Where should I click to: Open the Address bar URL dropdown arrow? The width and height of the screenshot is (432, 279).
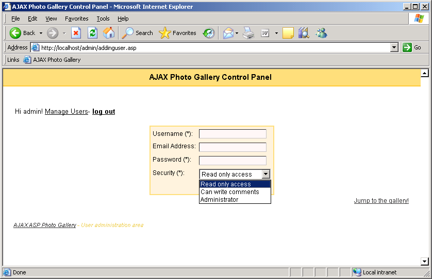click(394, 47)
